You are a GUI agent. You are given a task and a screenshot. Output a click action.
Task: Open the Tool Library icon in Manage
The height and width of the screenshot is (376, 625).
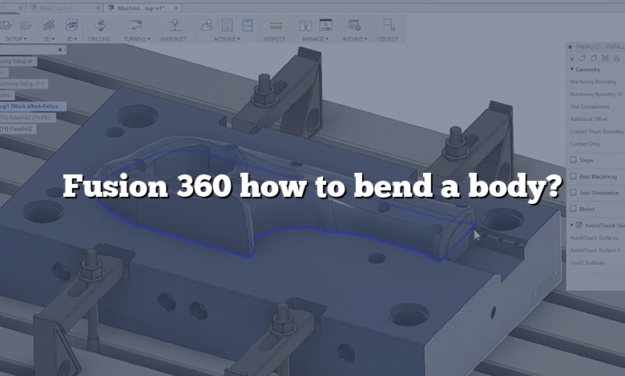coord(305,26)
